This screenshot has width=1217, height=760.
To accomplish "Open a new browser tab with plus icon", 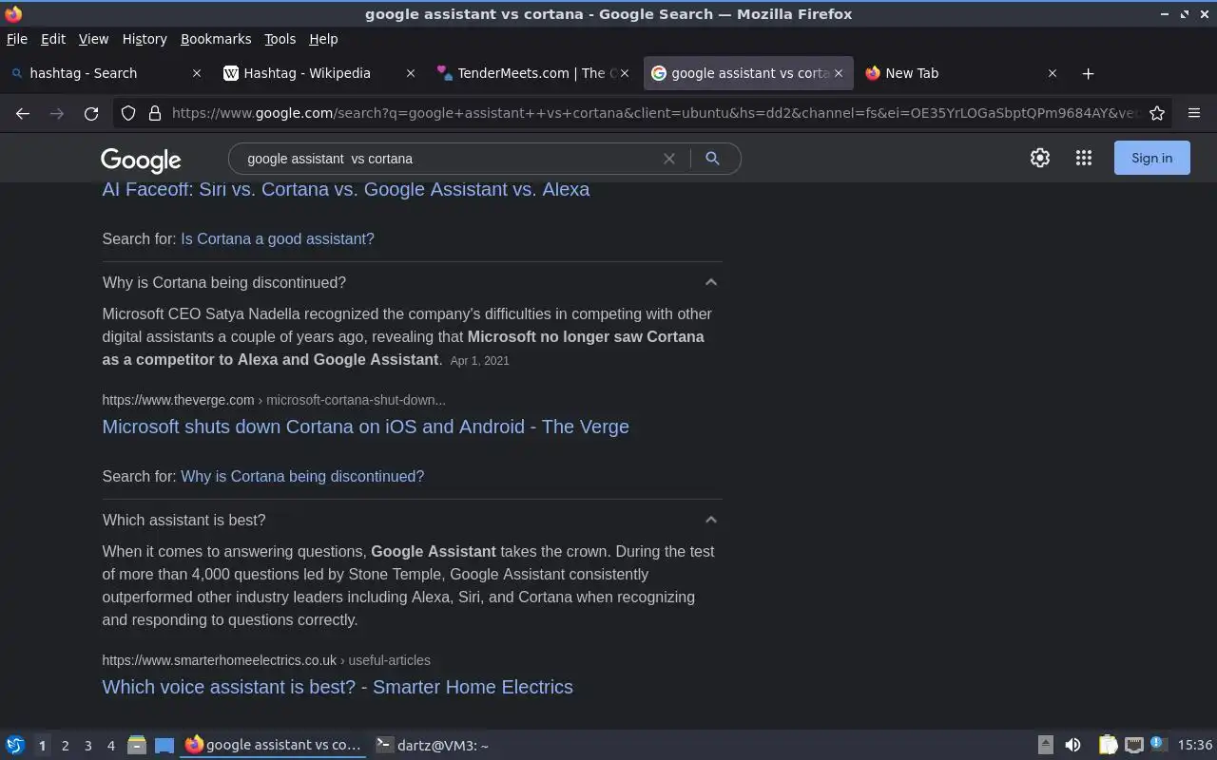I will tap(1089, 73).
